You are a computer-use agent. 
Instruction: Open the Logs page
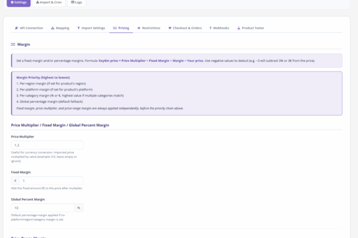pos(78,2)
